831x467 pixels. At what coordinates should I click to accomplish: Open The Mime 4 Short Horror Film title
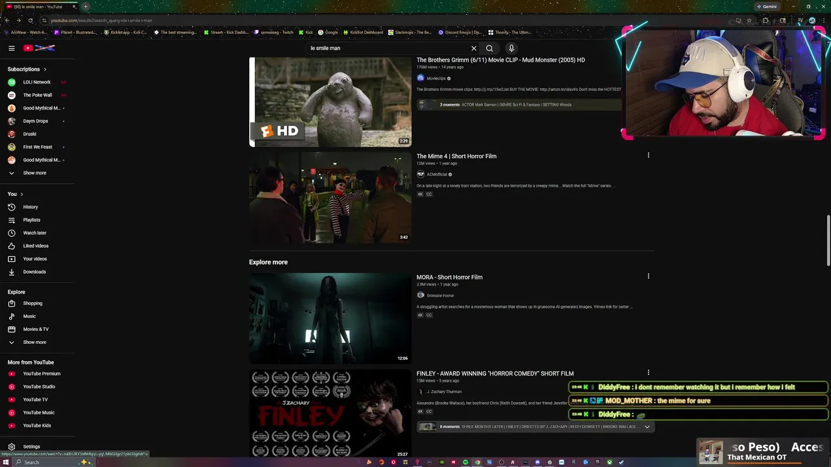456,156
